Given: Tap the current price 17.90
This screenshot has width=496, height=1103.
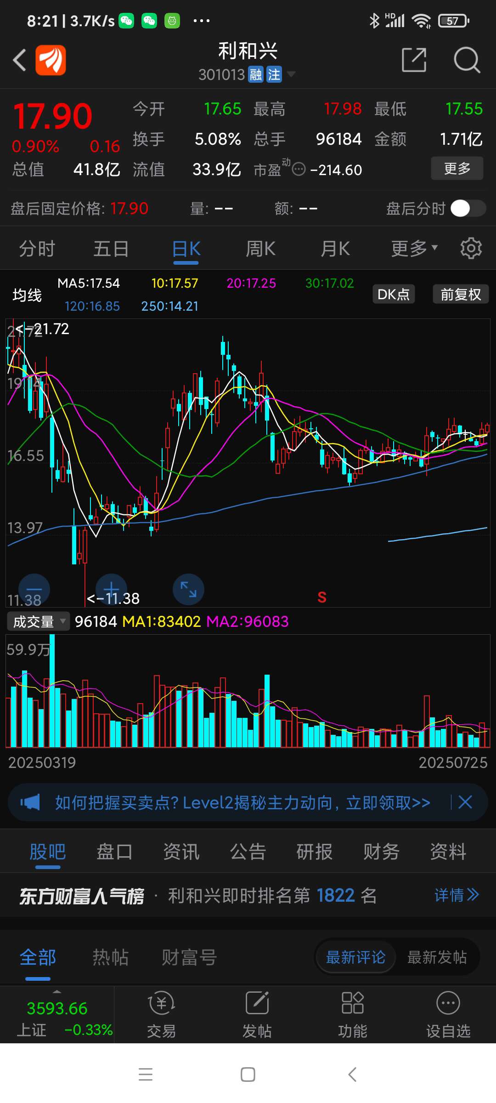Looking at the screenshot, I should [x=52, y=116].
